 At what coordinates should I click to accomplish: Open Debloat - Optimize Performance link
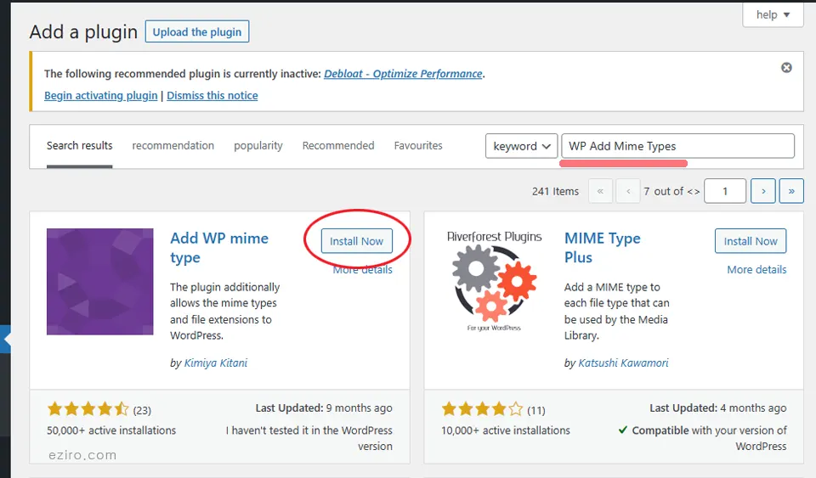tap(403, 74)
